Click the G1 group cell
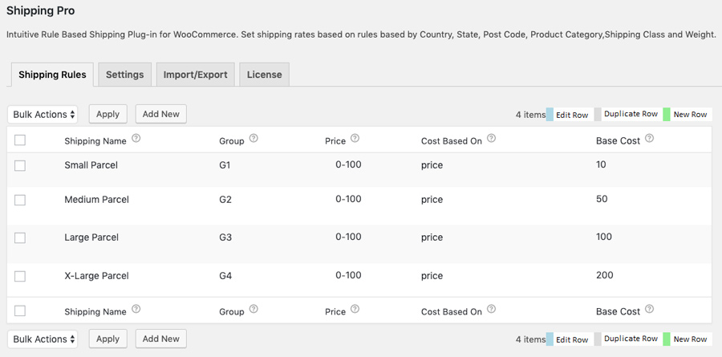 pyautogui.click(x=225, y=165)
